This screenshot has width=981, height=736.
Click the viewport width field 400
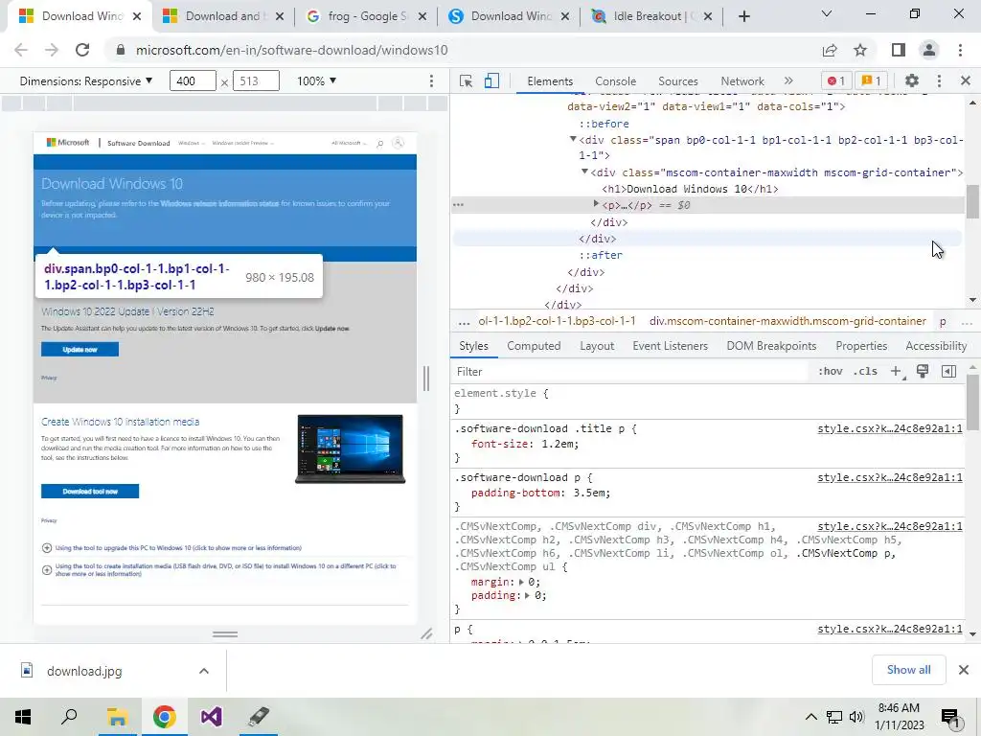coord(193,80)
